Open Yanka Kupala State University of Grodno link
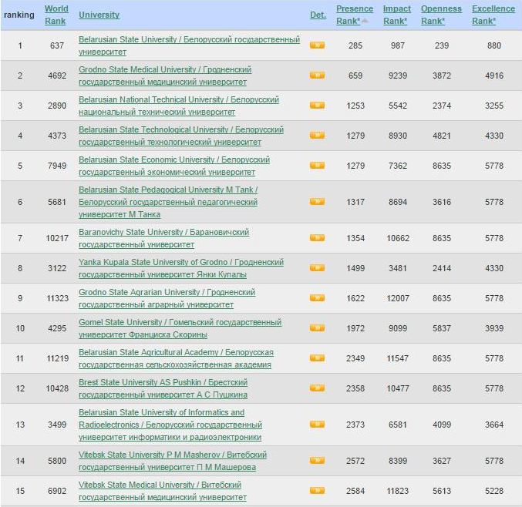The width and height of the screenshot is (522, 507). tap(181, 268)
